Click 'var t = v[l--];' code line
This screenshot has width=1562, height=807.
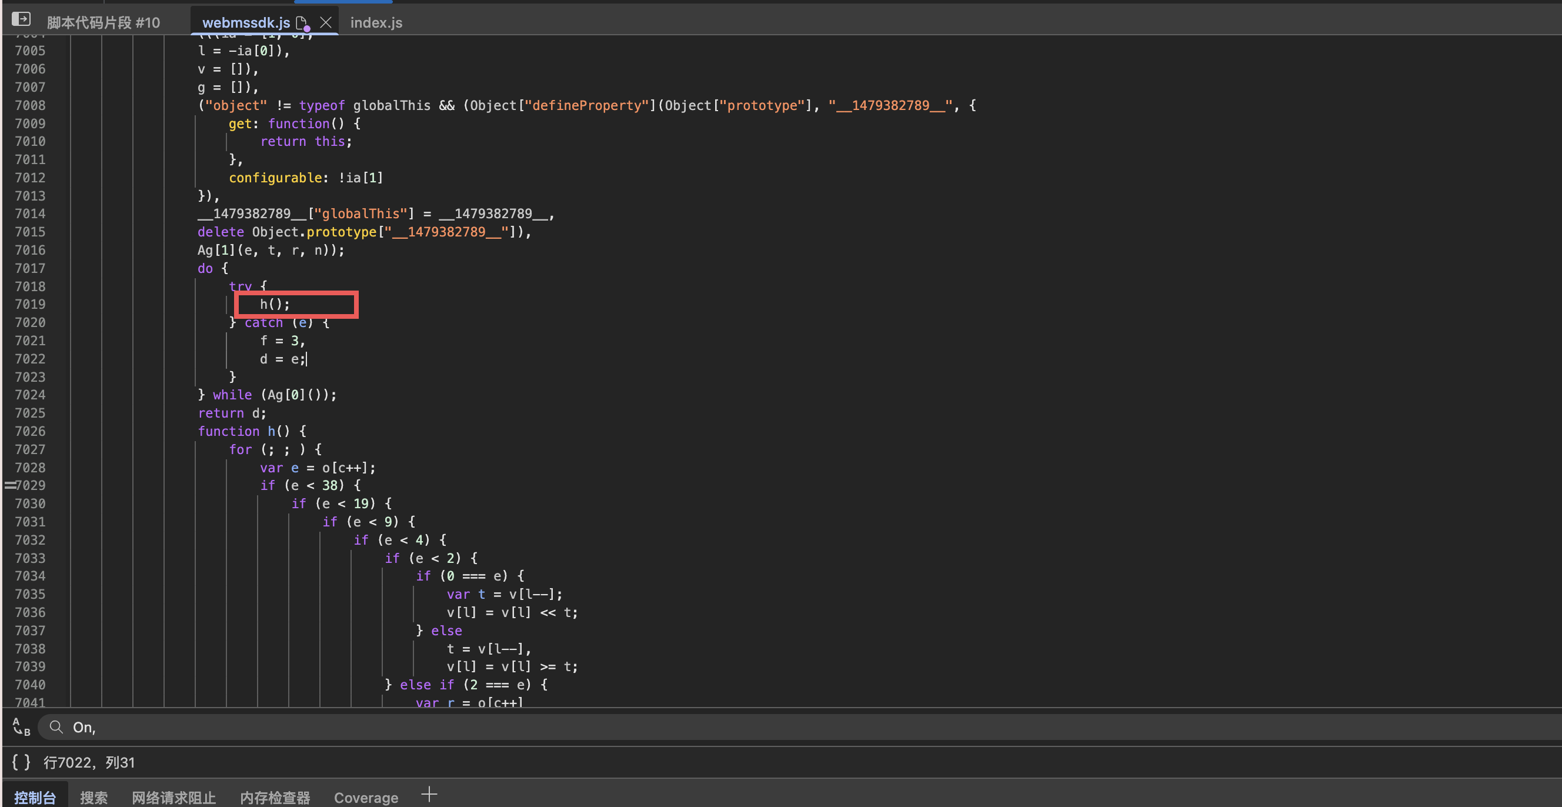pyautogui.click(x=505, y=594)
